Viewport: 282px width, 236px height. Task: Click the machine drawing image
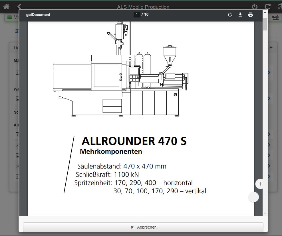(121, 69)
